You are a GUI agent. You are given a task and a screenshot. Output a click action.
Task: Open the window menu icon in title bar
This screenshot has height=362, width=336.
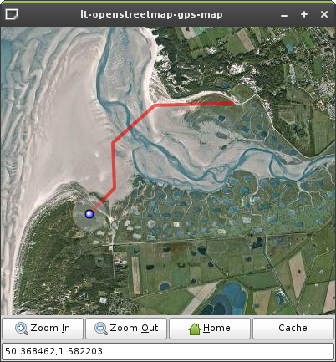pyautogui.click(x=12, y=14)
